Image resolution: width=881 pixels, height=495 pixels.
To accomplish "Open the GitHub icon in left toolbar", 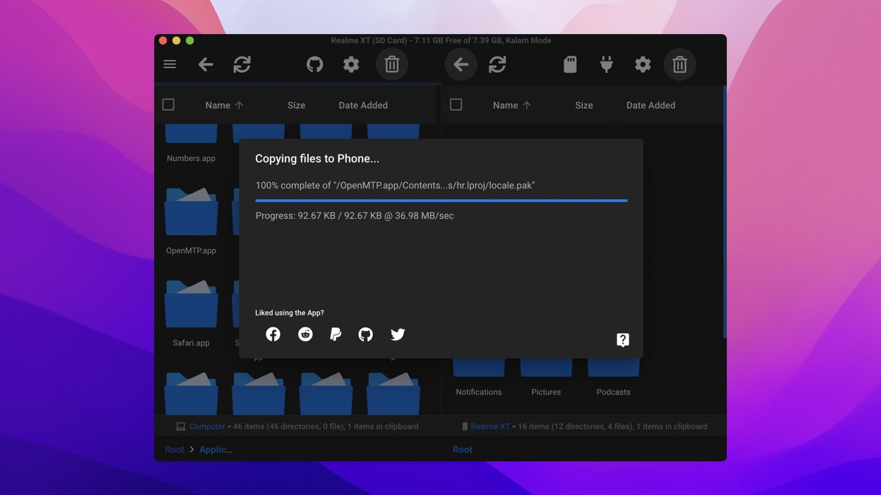I will (315, 64).
